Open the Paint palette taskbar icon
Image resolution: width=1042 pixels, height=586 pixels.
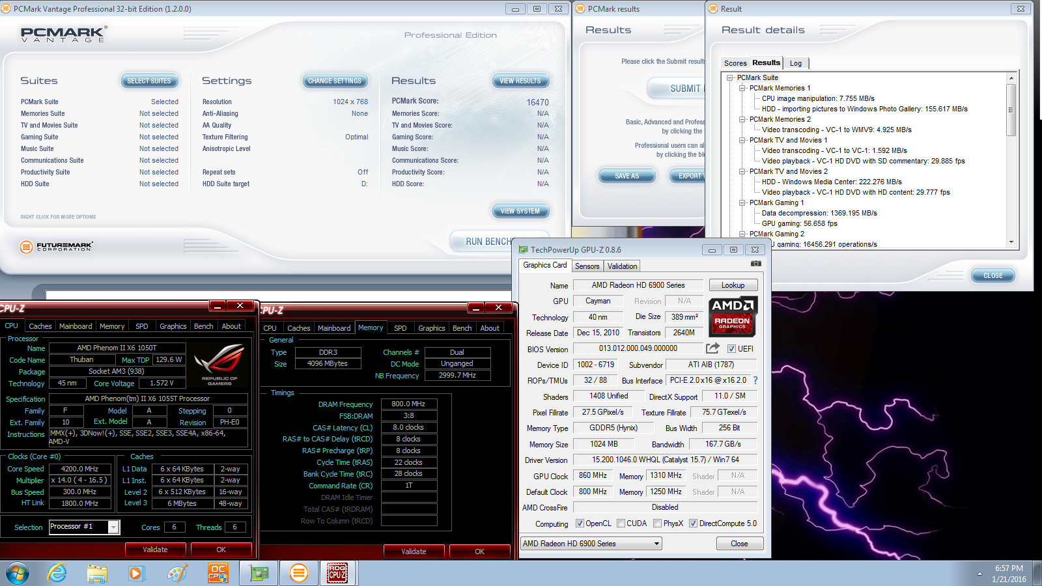pos(177,574)
